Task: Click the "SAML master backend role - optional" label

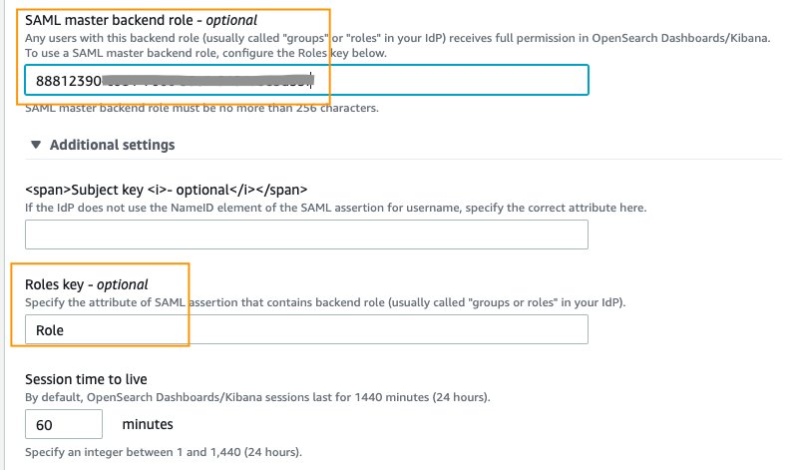Action: pos(141,20)
